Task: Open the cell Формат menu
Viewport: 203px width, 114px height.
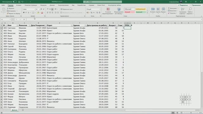Action: click(x=163, y=10)
